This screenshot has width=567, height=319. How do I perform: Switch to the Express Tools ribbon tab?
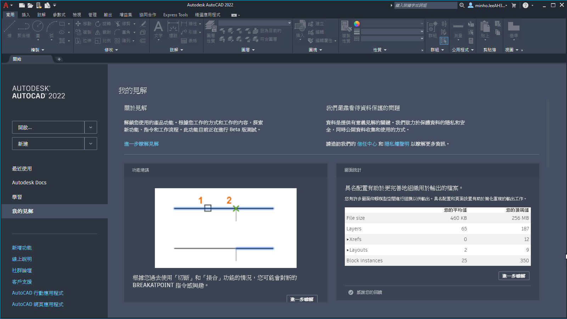coord(175,15)
